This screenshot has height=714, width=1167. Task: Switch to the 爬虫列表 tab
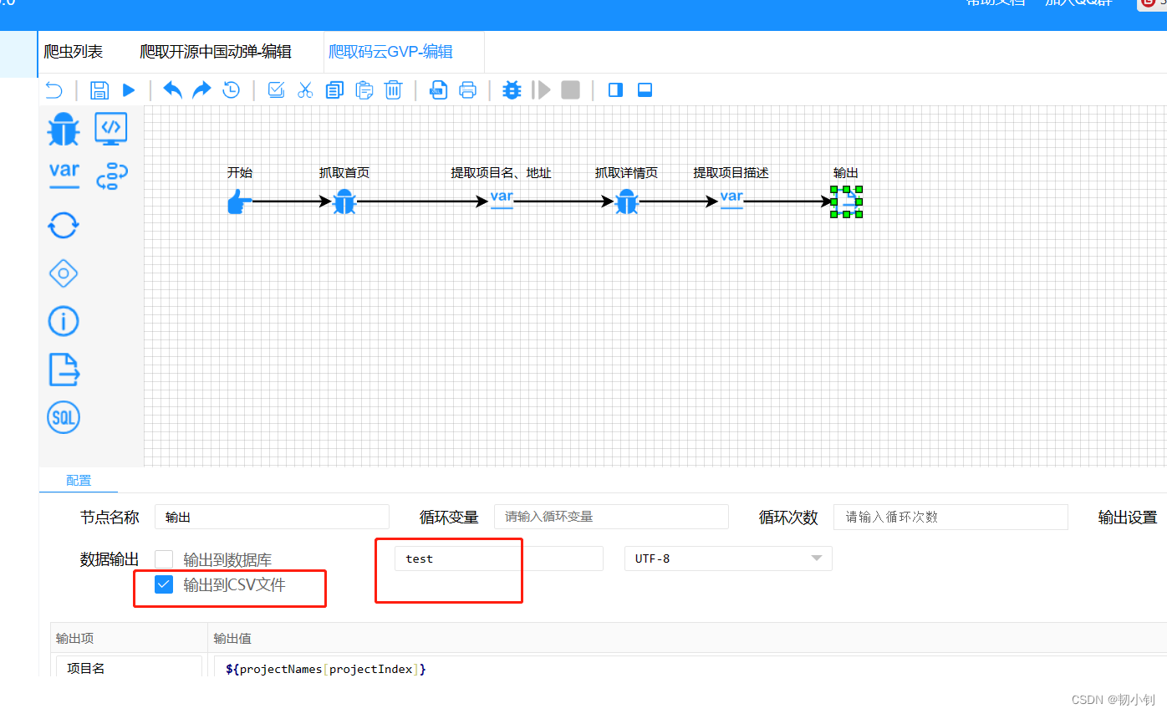[74, 52]
